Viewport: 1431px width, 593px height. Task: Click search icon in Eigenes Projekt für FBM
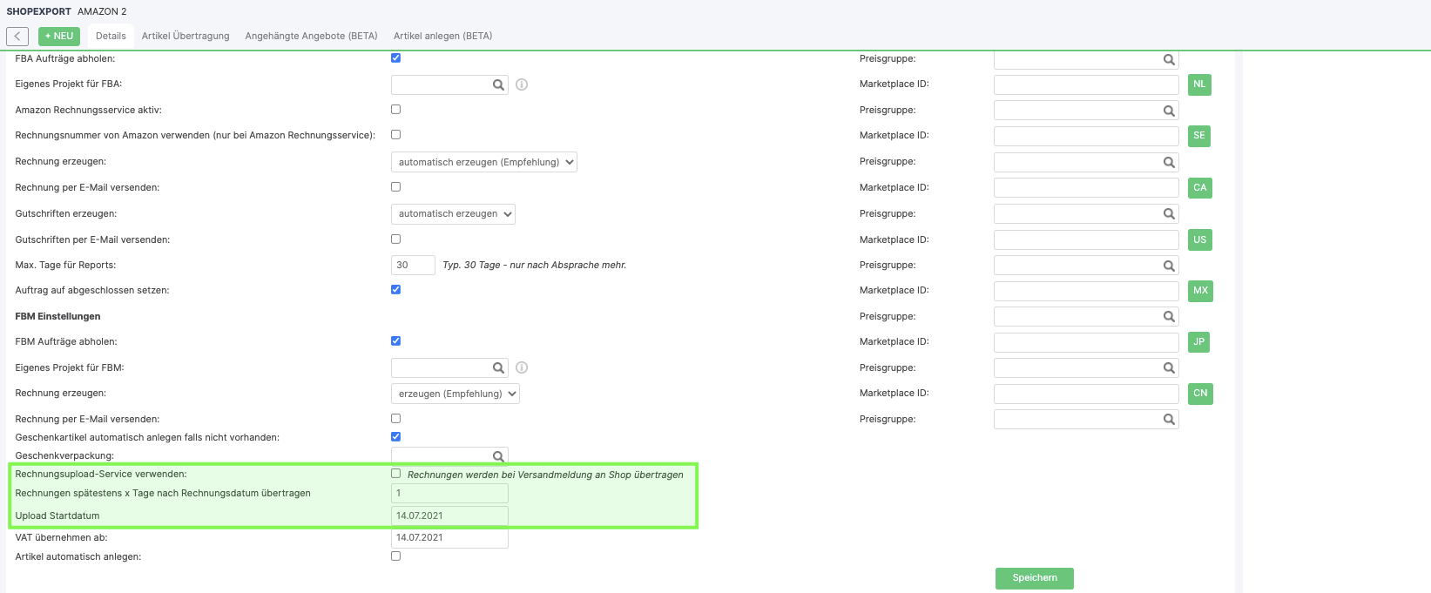coord(498,368)
